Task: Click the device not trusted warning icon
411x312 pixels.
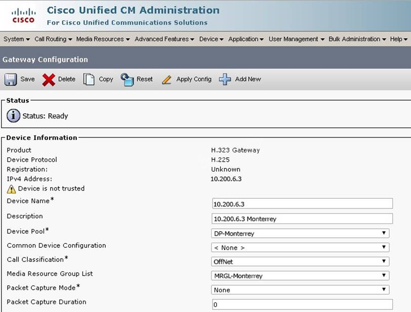Action: [11, 189]
